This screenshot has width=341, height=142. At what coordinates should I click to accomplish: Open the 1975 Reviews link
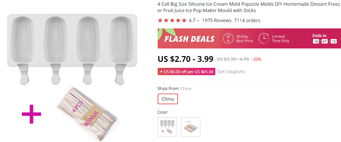217,20
